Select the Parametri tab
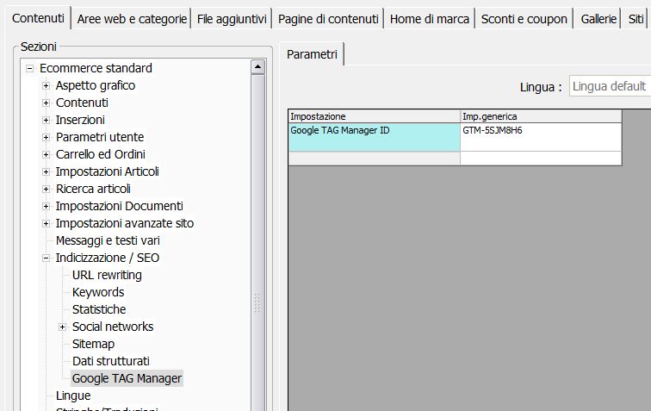 (312, 54)
